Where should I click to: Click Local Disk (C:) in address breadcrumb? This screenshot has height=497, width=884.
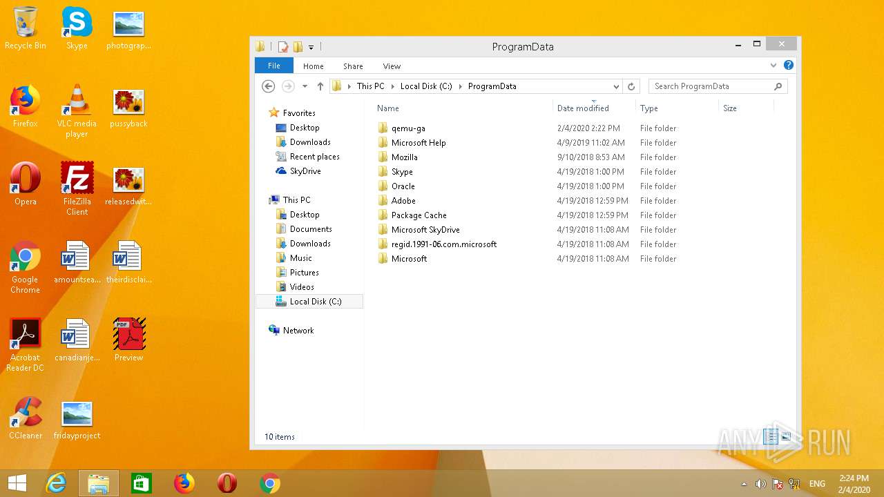tap(426, 86)
